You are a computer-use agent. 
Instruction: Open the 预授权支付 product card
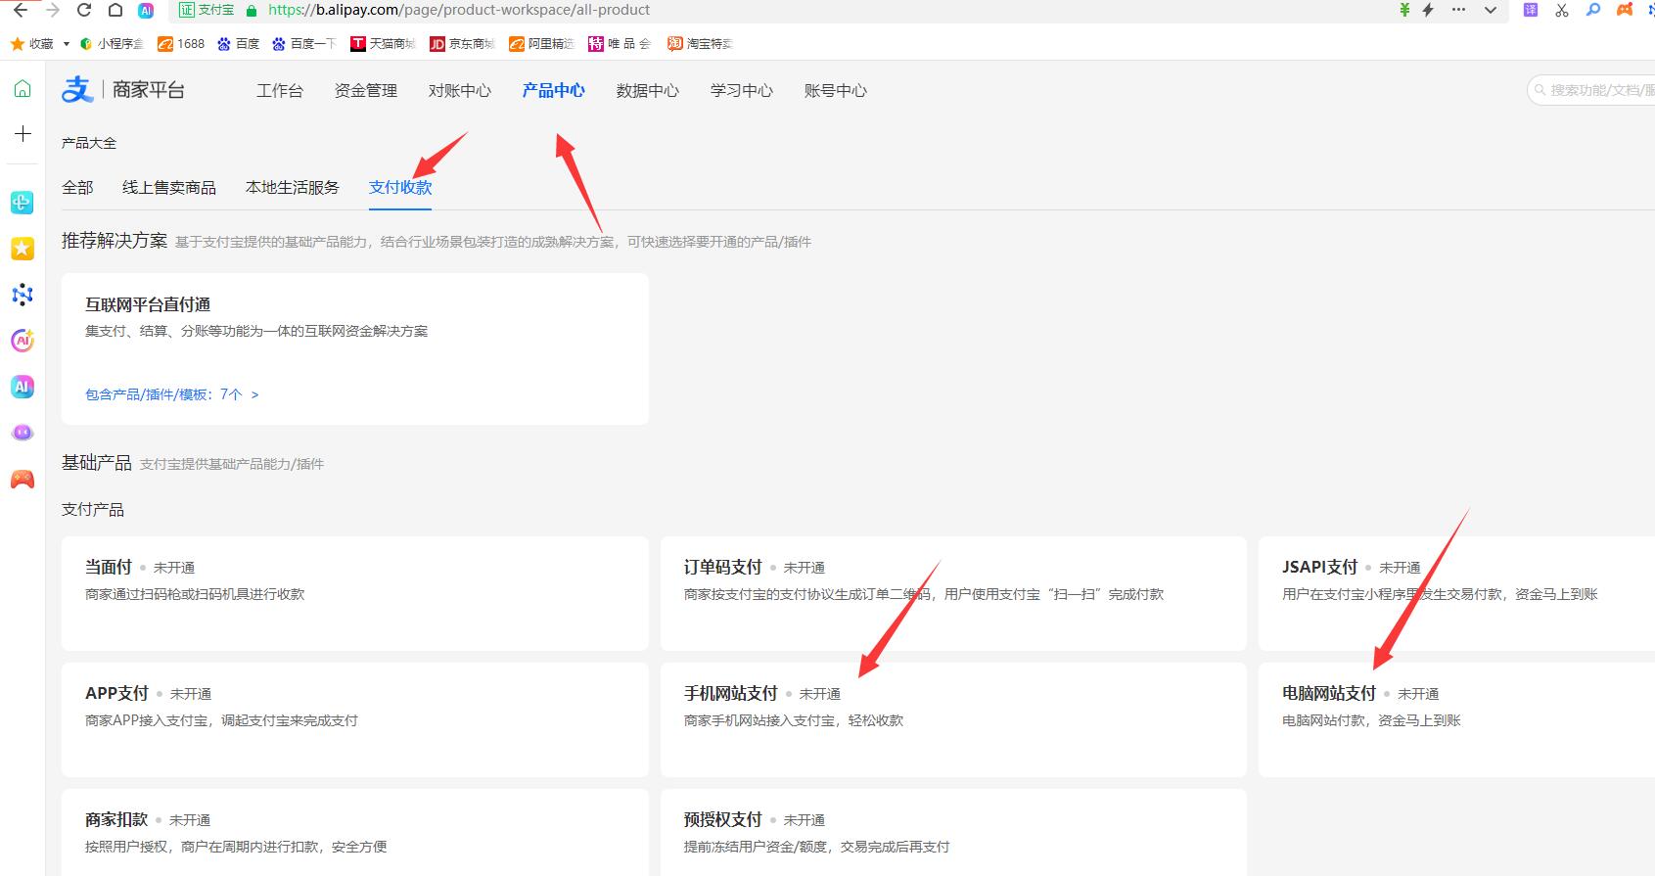953,832
